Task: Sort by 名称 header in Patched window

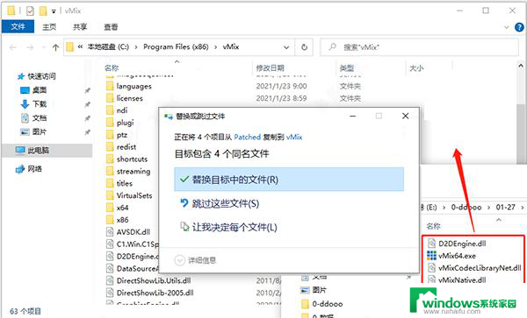Action: pyautogui.click(x=433, y=226)
